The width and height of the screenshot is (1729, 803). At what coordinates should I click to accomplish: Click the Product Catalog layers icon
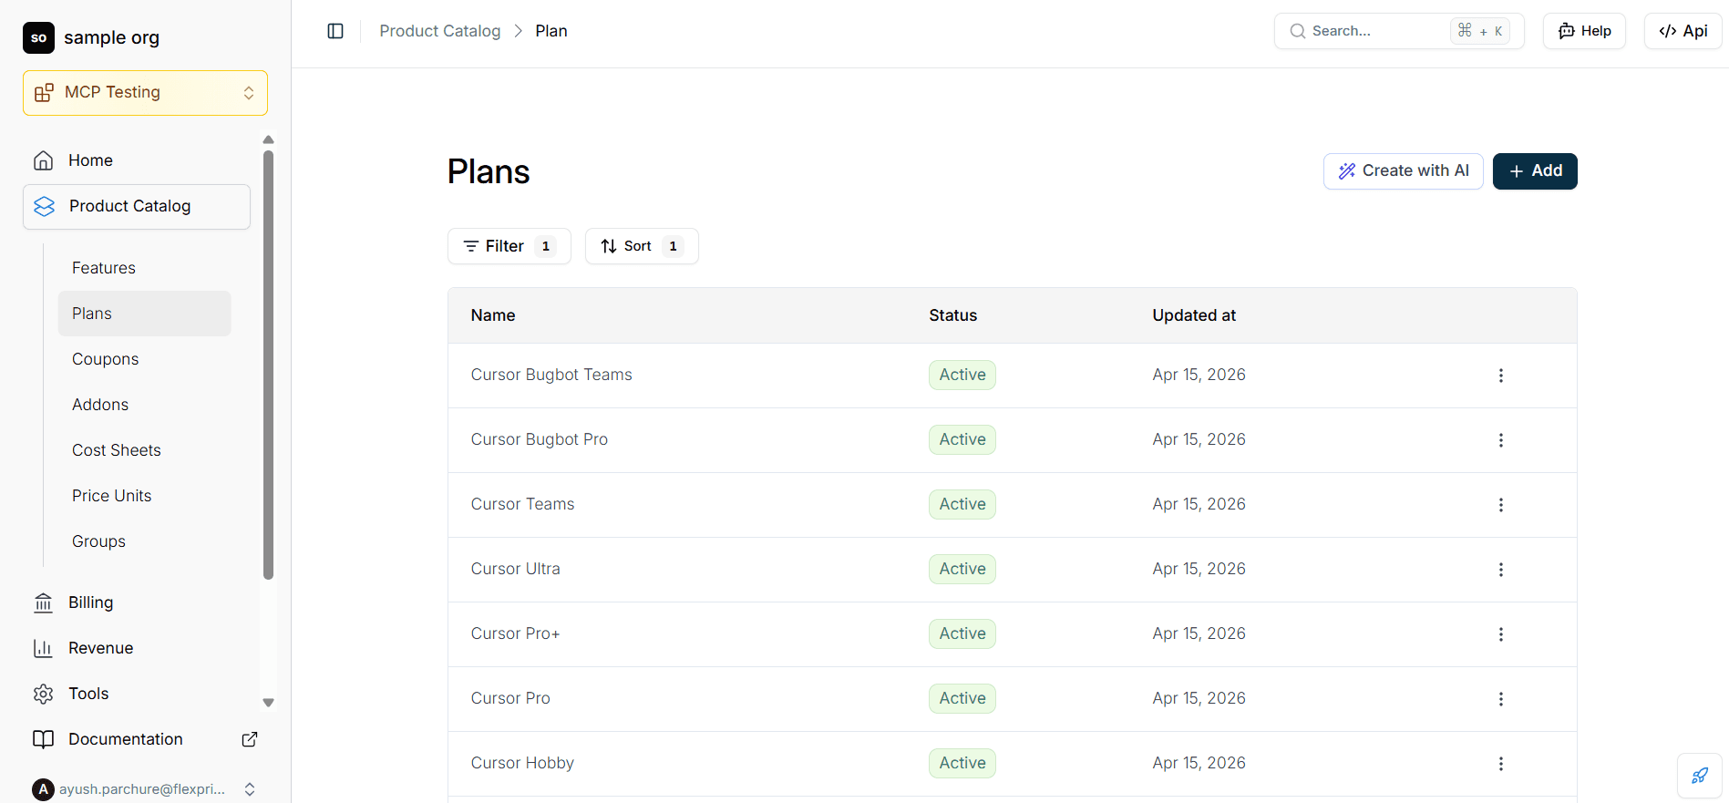coord(45,206)
